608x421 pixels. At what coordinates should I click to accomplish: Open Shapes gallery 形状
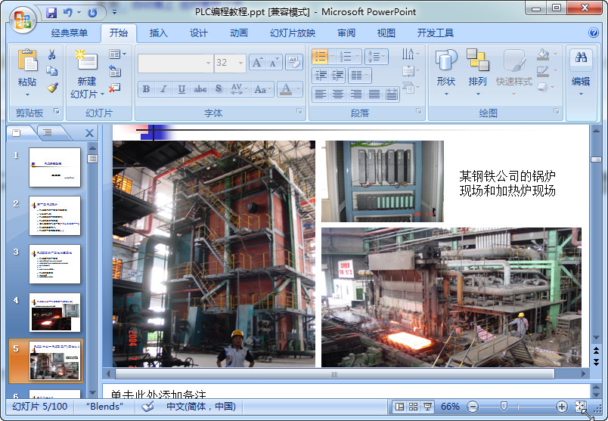click(446, 73)
